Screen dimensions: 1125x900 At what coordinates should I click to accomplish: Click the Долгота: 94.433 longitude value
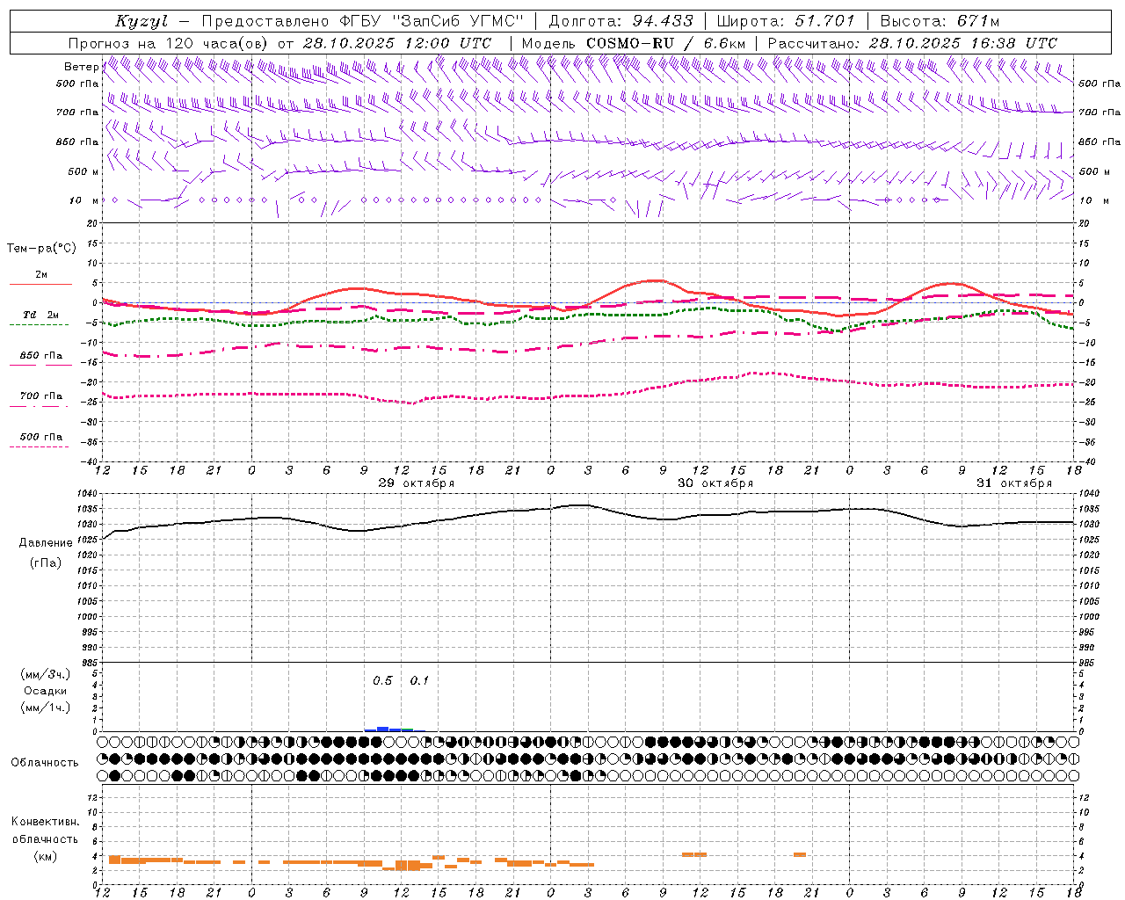coord(621,21)
